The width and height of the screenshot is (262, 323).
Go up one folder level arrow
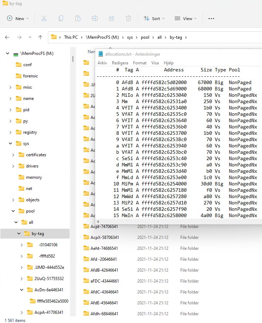[x=40, y=37]
